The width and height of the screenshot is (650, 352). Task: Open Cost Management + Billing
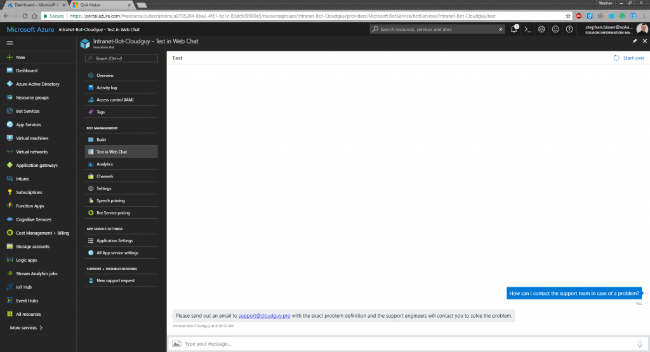43,233
